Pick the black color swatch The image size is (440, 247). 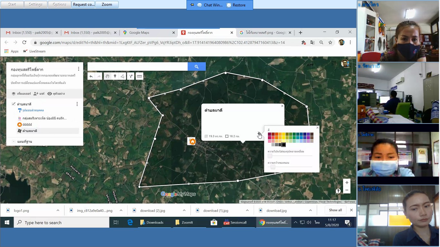284,145
